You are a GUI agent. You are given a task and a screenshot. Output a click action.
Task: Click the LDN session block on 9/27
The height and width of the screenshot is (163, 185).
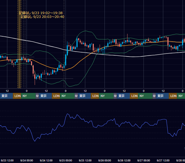(x=173, y=96)
